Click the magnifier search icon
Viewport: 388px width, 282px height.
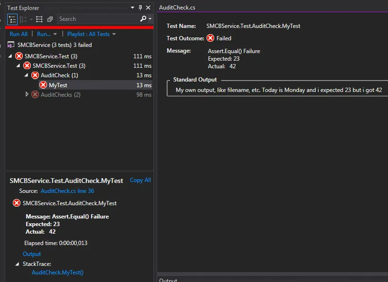143,19
